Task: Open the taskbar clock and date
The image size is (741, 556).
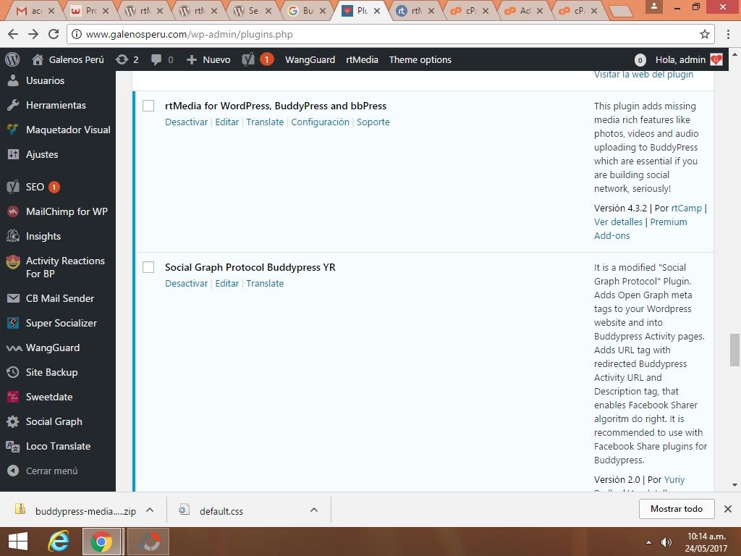Action: coord(706,542)
